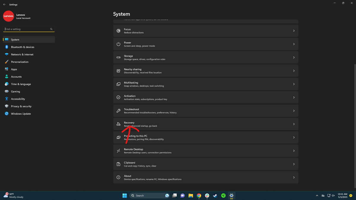Expand the About settings row chevron

pos(294,177)
